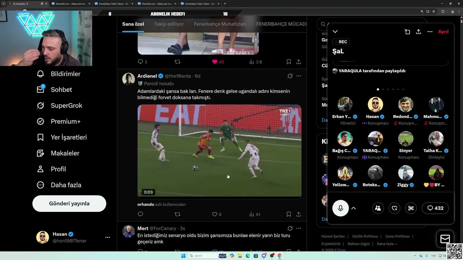The width and height of the screenshot is (463, 260).
Task: Open the Hizmet Şartları footer link
Action: coord(333,237)
